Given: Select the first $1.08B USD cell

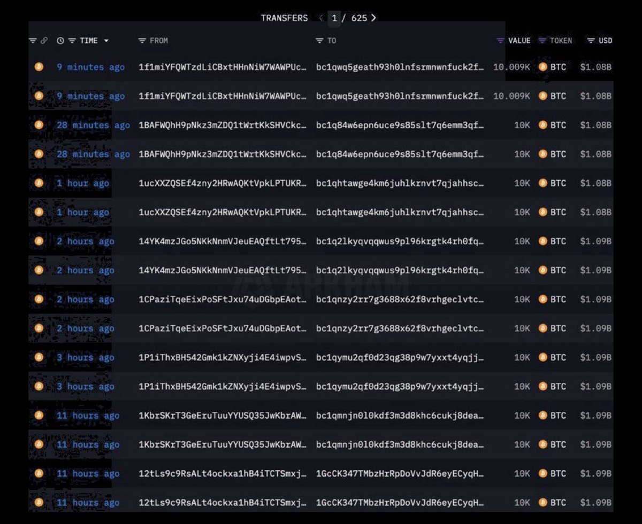Looking at the screenshot, I should tap(596, 67).
